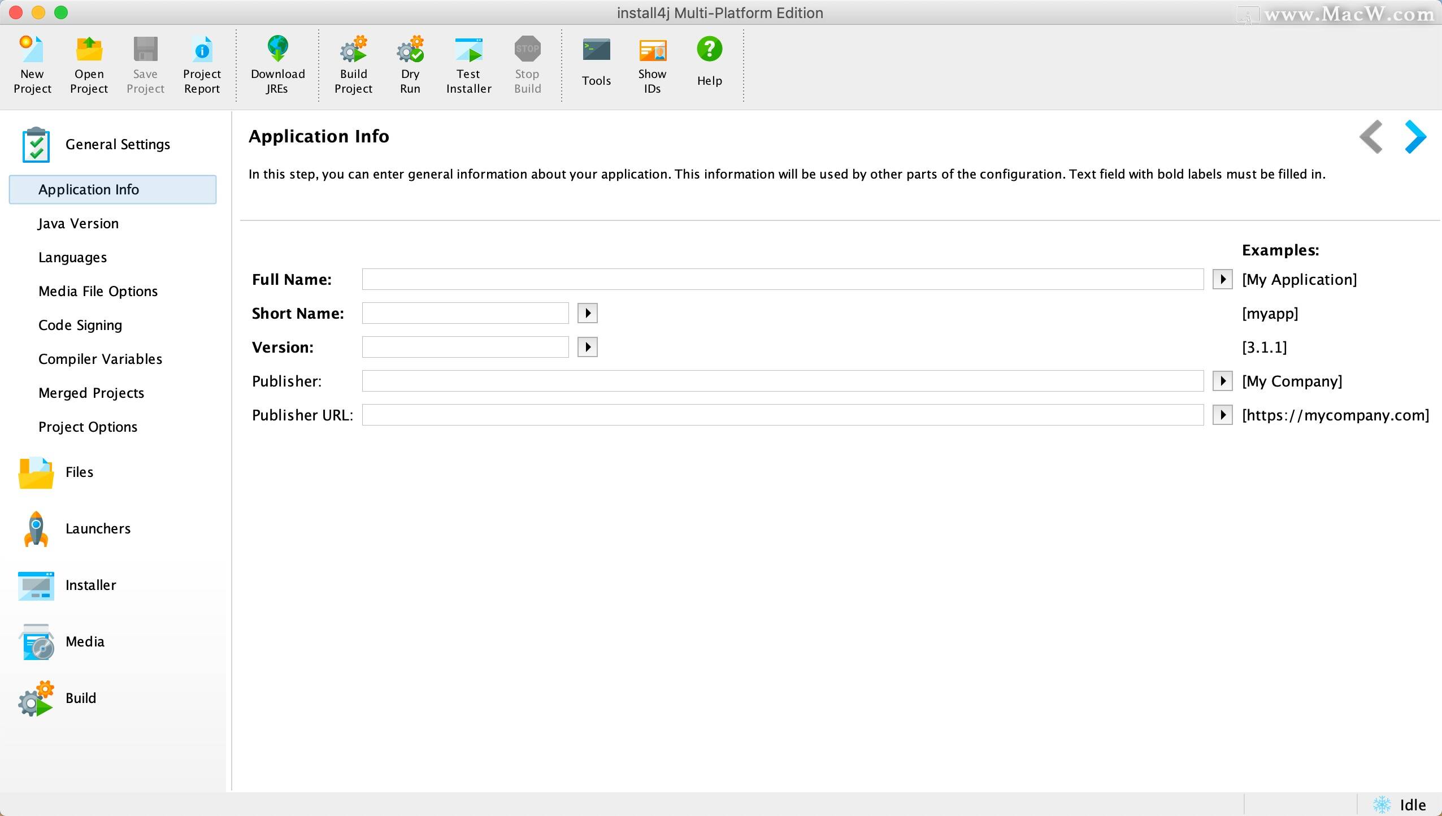Open the Tools terminal icon

pos(597,49)
